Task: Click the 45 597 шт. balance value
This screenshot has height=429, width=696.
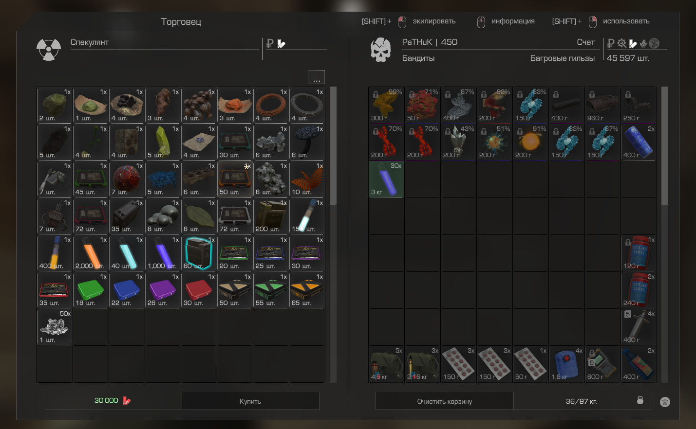Action: click(628, 58)
